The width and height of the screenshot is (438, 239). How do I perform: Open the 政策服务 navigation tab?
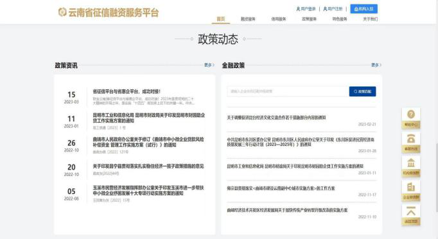(309, 19)
